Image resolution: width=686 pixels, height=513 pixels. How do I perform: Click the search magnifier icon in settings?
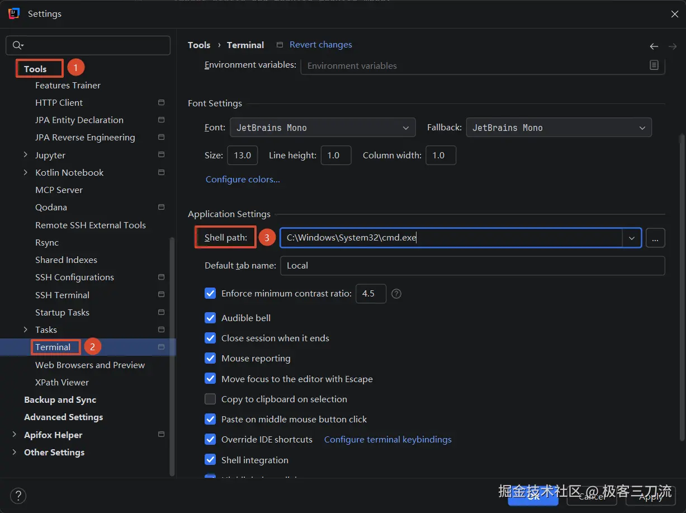pos(17,45)
